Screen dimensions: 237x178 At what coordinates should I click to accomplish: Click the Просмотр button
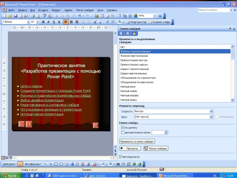130,148
